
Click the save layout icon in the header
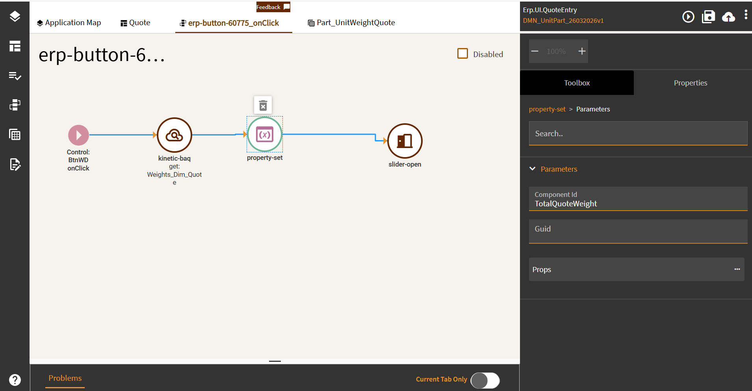(x=708, y=17)
